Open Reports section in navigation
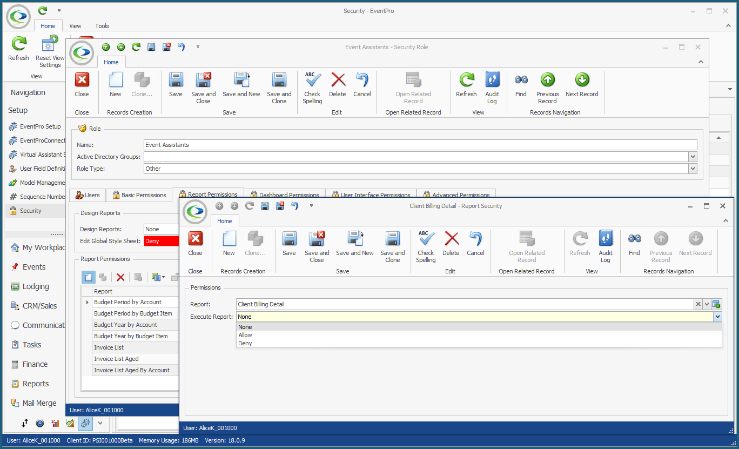The height and width of the screenshot is (449, 739). 36,384
